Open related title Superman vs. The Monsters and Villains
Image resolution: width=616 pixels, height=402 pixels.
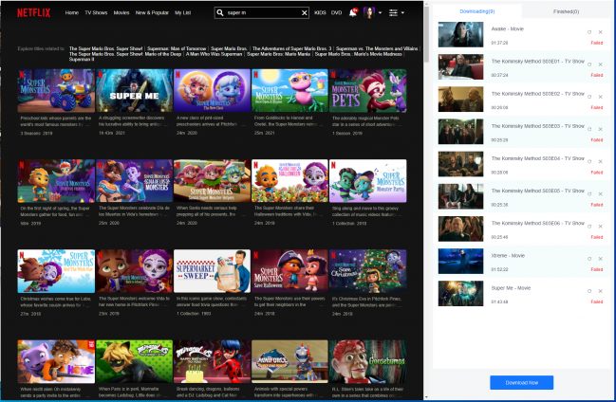(x=377, y=48)
